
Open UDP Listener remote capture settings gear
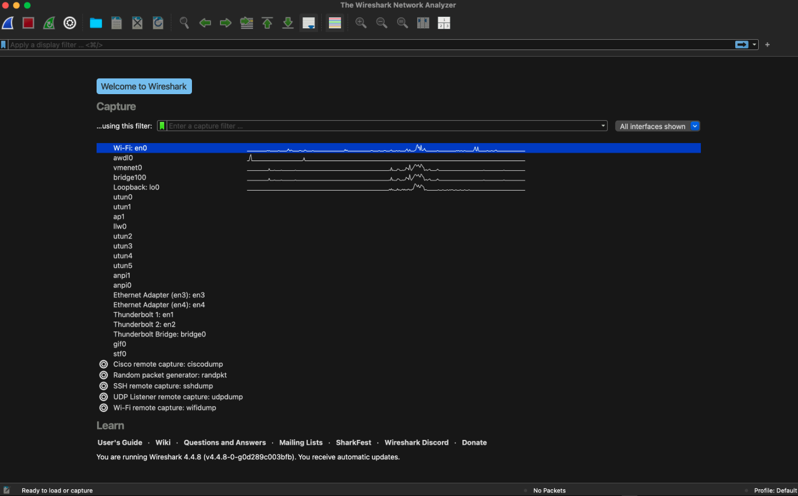click(x=103, y=397)
